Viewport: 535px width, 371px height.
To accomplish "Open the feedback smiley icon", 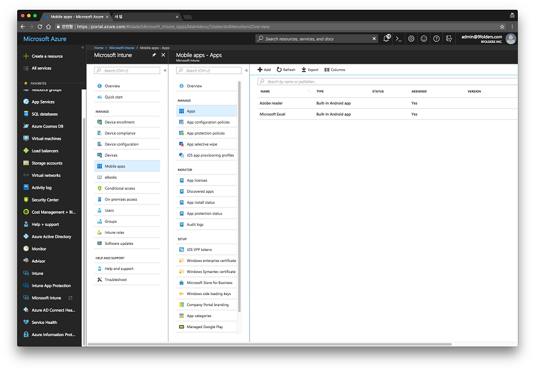I will 424,38.
